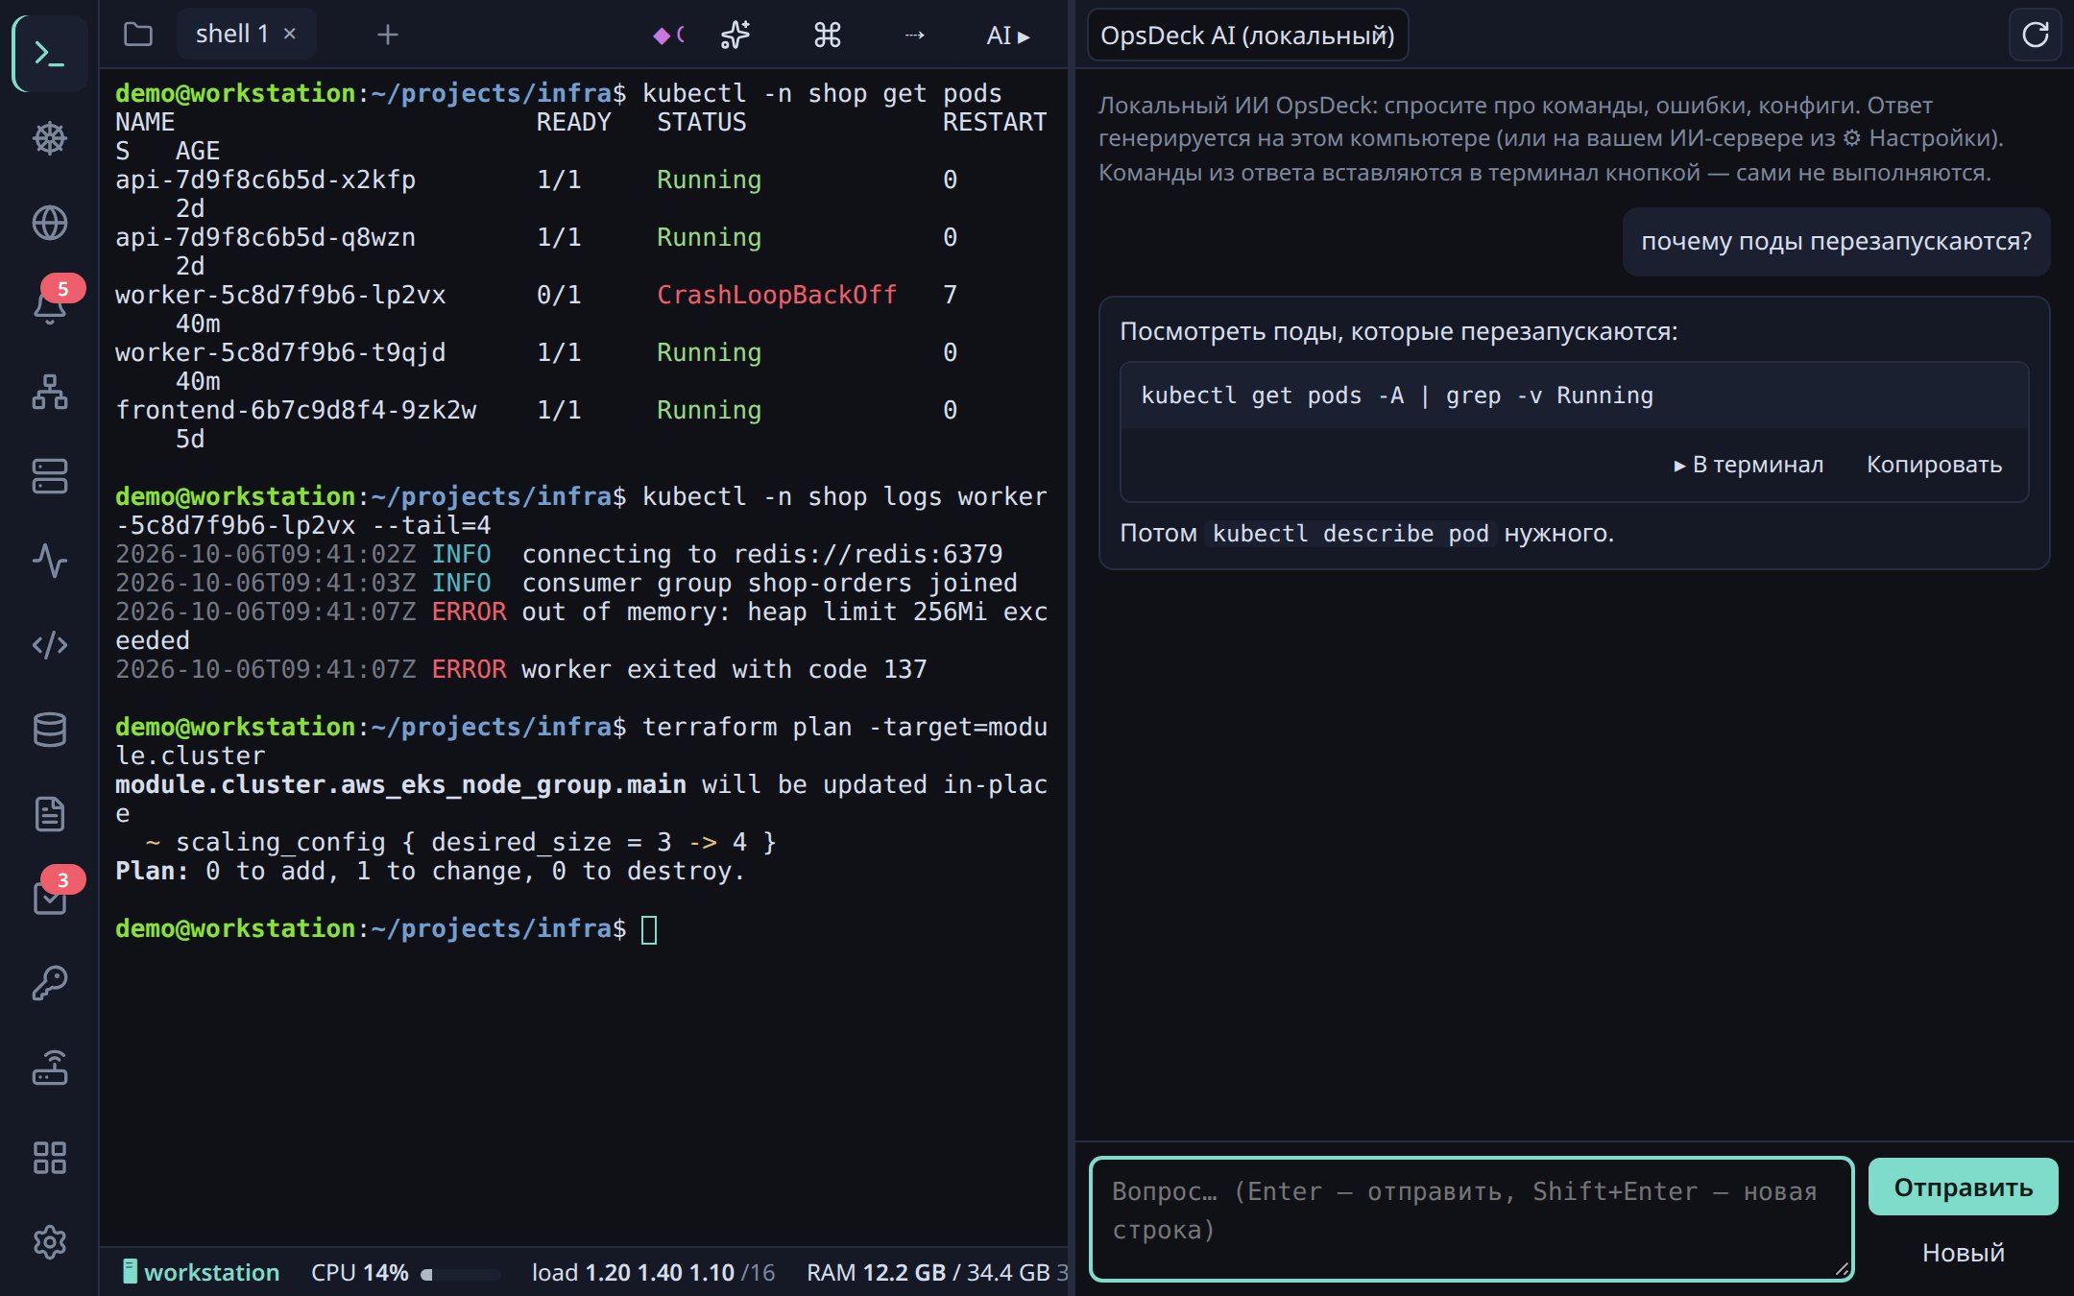Open the activity monitor pulse icon
This screenshot has width=2074, height=1296.
click(x=50, y=561)
